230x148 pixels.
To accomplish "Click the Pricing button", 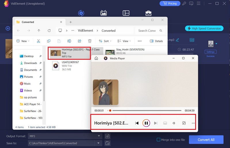I will 170,3.
